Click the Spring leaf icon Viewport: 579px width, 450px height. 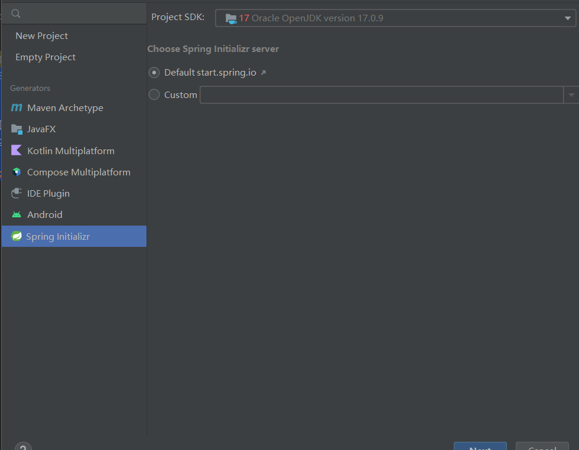[x=17, y=236]
